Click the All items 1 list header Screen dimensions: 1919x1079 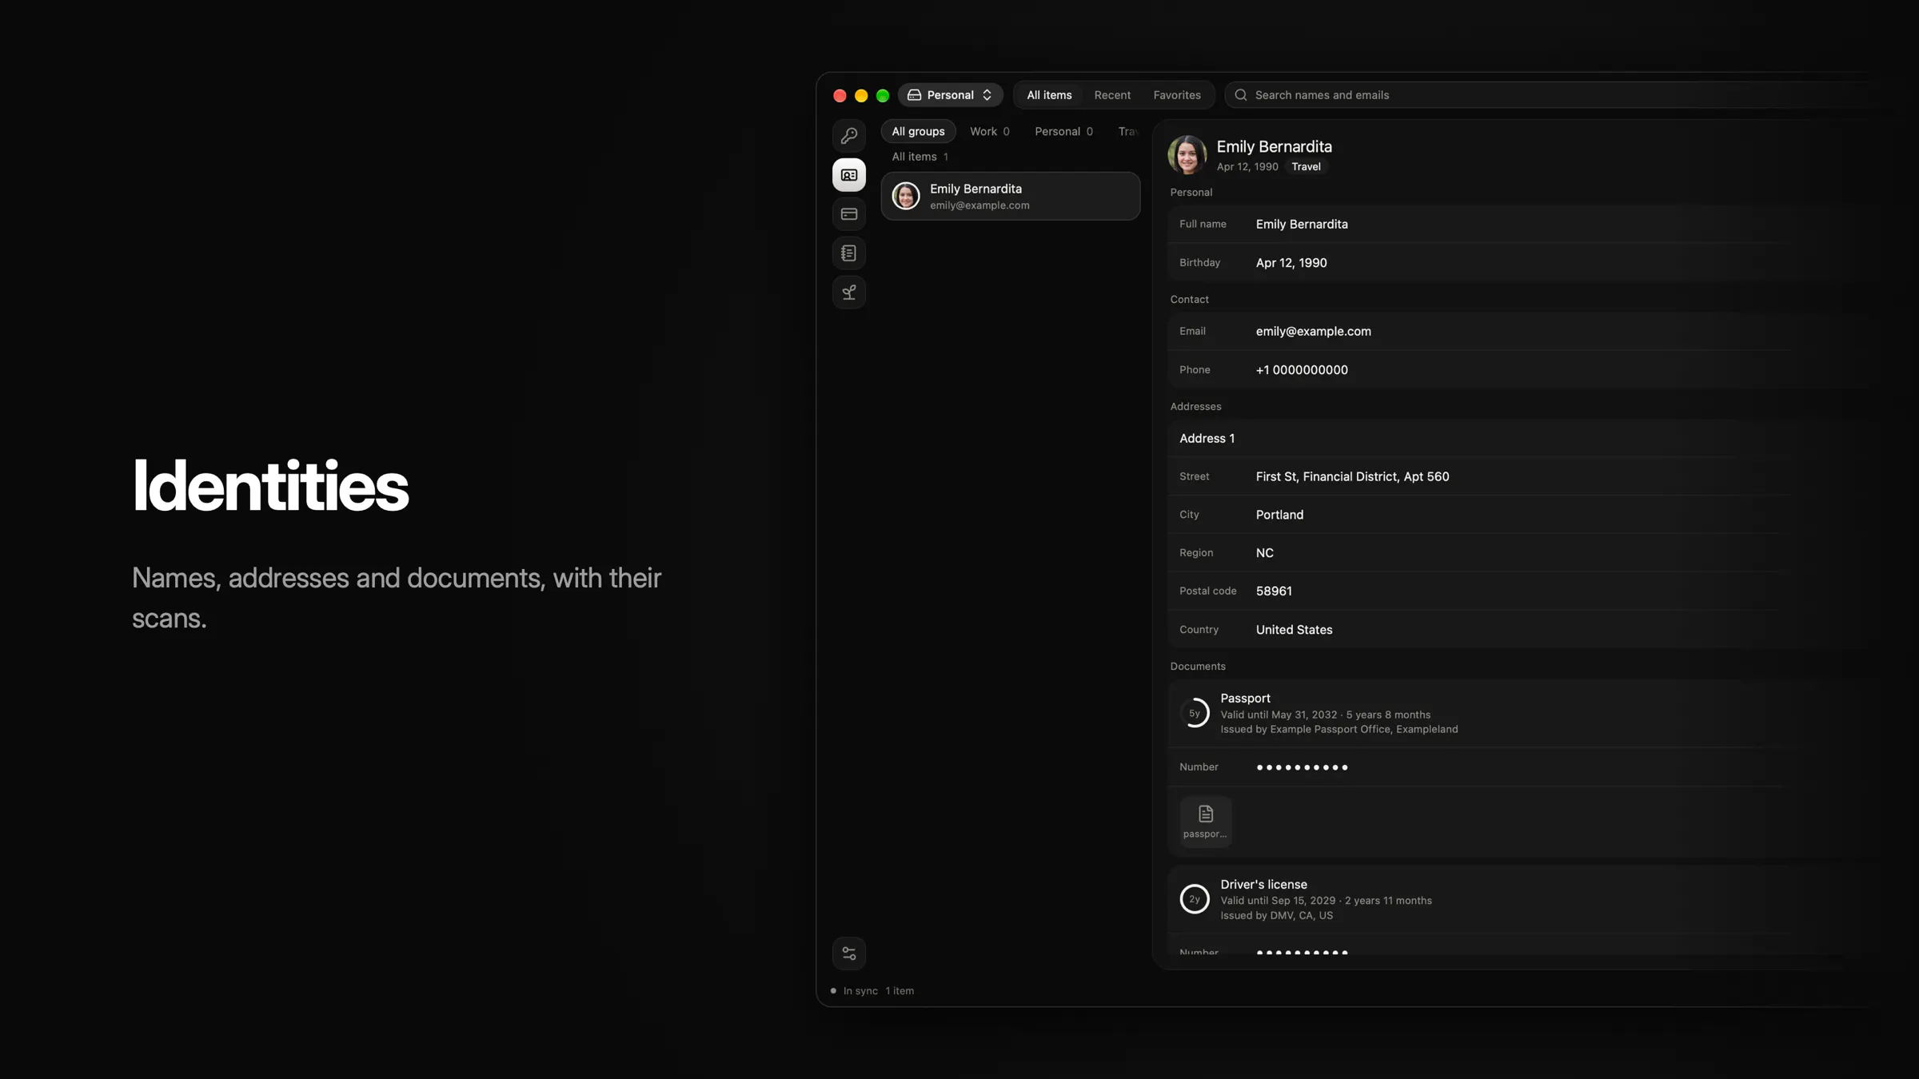[x=920, y=157]
